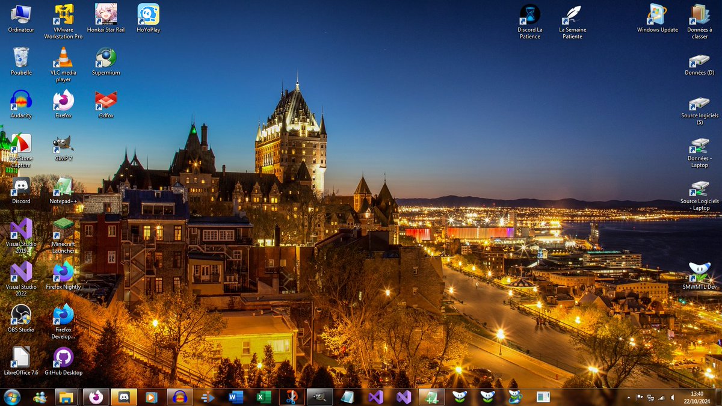This screenshot has width=722, height=406.
Task: Open Word from the taskbar
Action: point(236,397)
